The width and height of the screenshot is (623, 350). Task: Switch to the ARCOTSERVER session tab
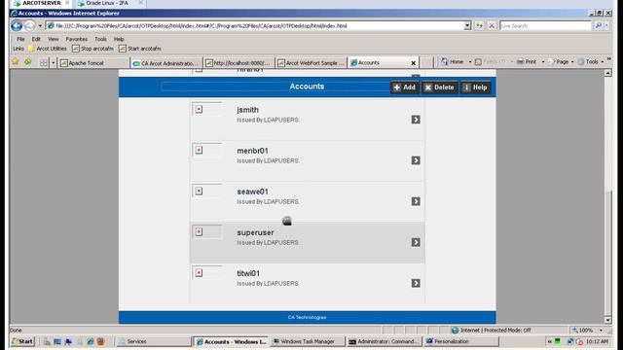42,3
